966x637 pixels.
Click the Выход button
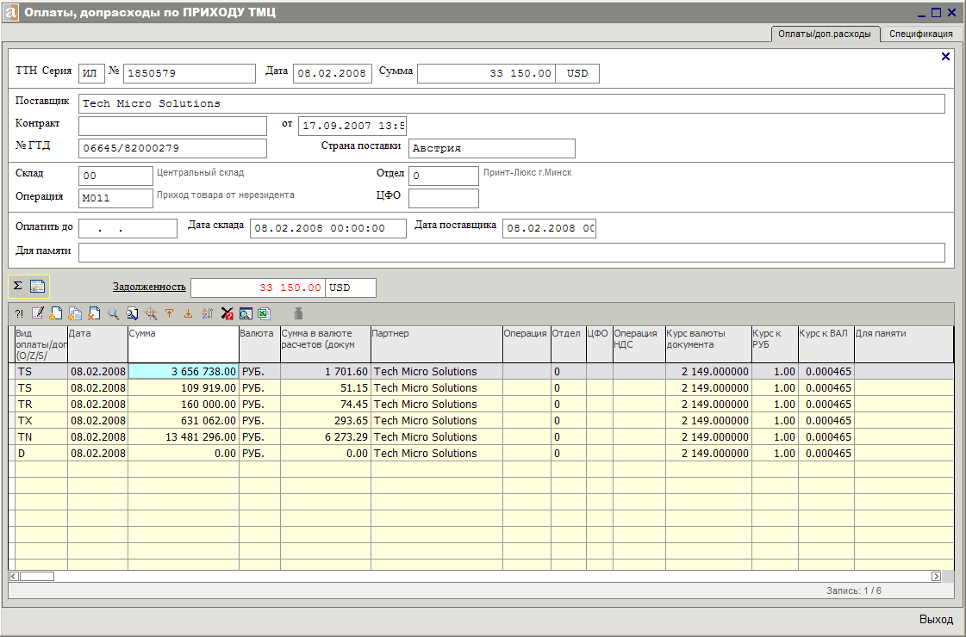936,619
